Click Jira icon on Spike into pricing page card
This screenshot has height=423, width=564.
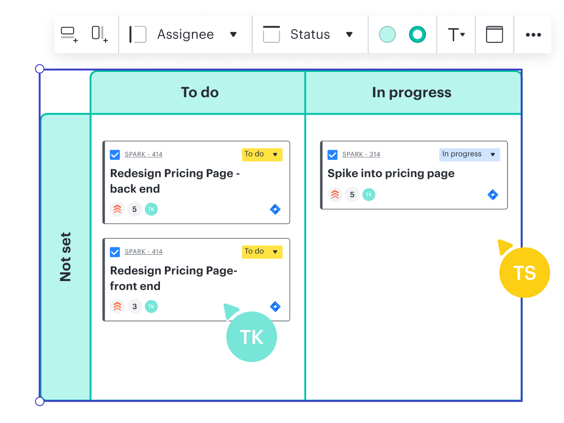coord(493,195)
